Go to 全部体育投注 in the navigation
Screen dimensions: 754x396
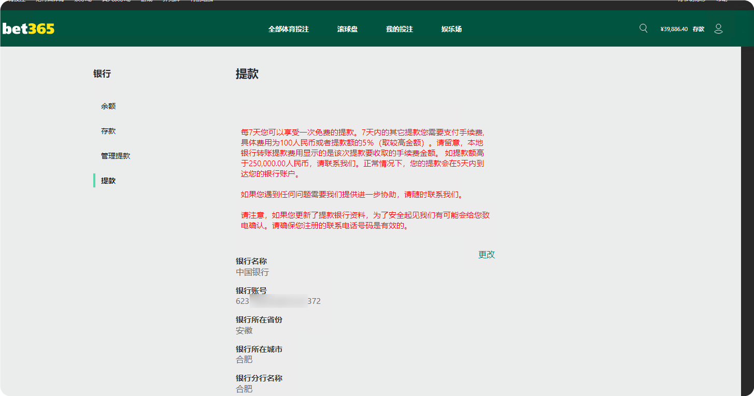pyautogui.click(x=288, y=30)
